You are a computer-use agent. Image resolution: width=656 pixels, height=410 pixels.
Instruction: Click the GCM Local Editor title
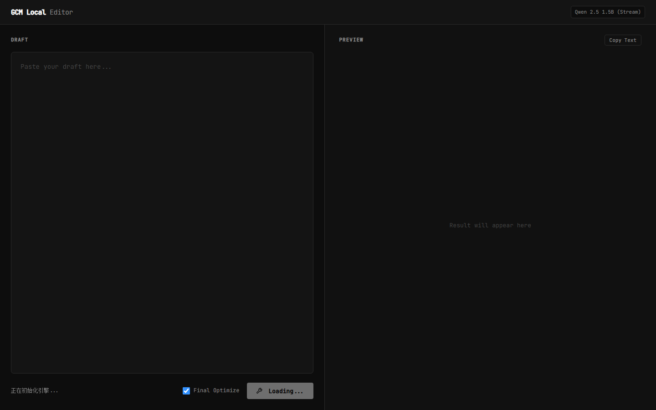42,12
